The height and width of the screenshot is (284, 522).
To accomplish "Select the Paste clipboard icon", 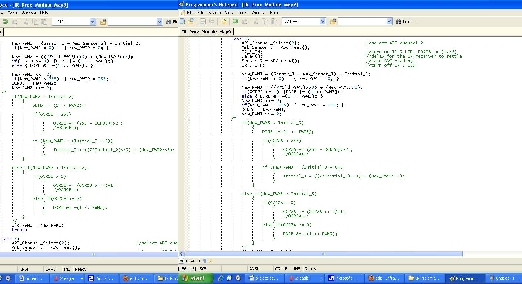I will [274, 21].
